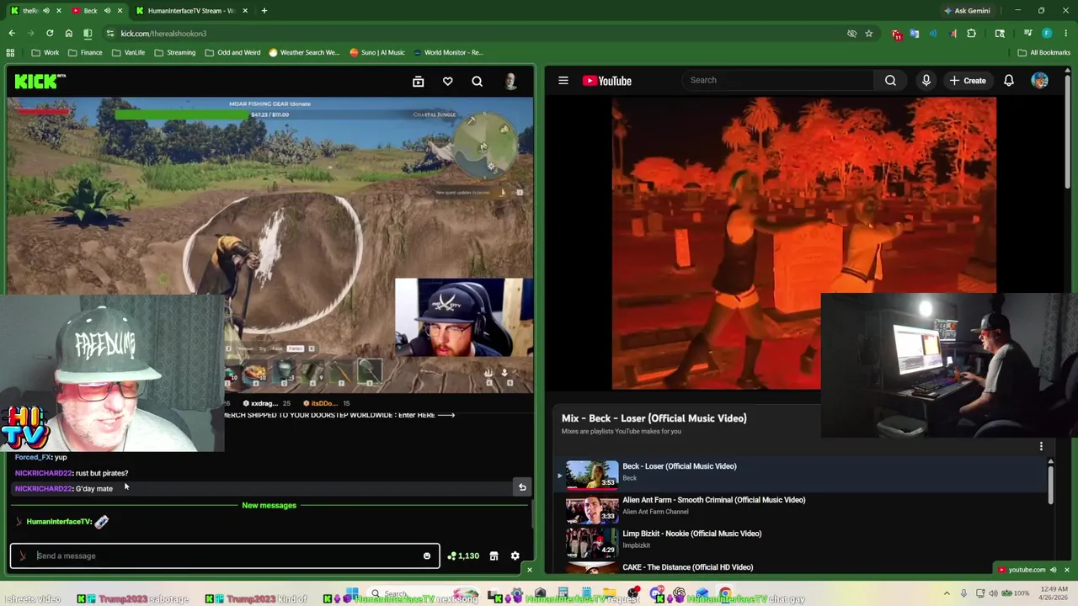Mute youtube.com media popup speaker
Screen dimensions: 1078x606
(x=1053, y=570)
